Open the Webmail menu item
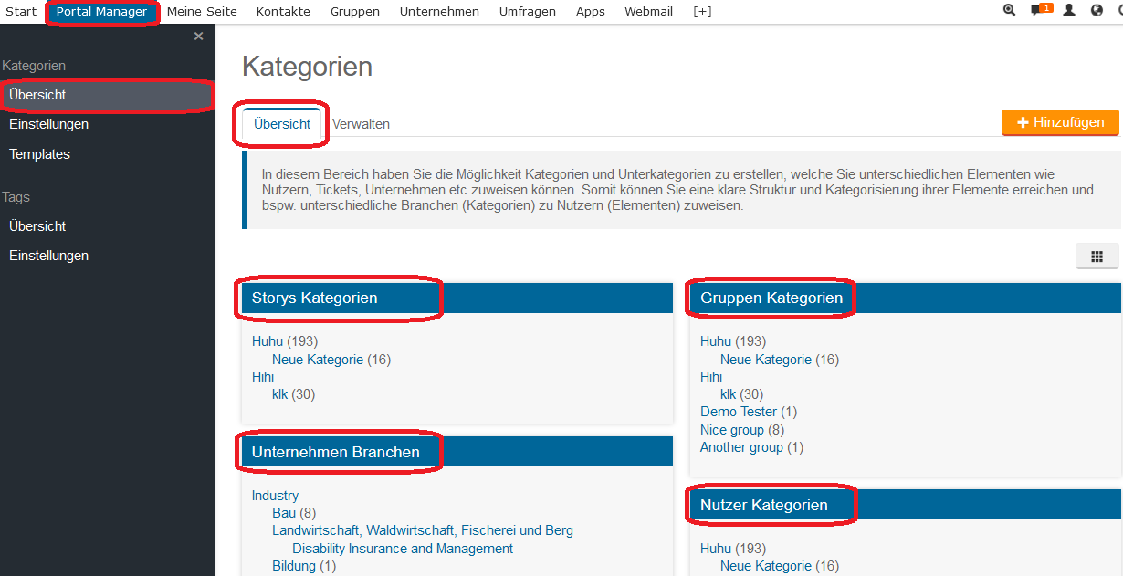This screenshot has width=1123, height=576. (x=648, y=12)
